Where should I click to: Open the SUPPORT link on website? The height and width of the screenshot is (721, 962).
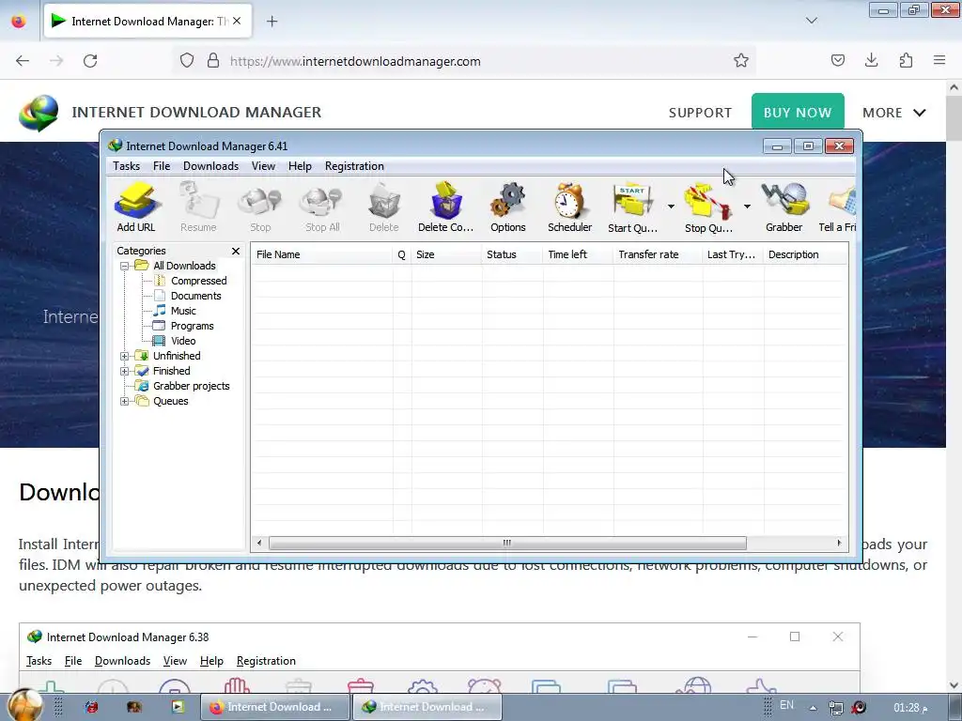(700, 113)
